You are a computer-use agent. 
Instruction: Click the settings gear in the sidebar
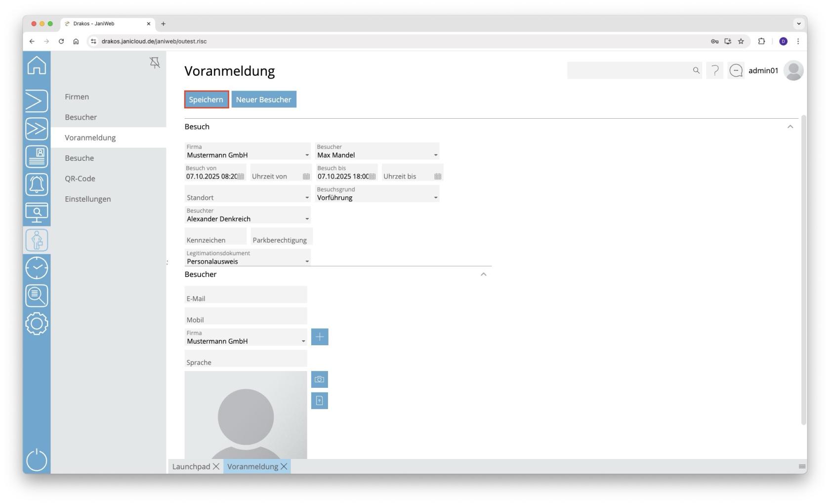tap(37, 324)
